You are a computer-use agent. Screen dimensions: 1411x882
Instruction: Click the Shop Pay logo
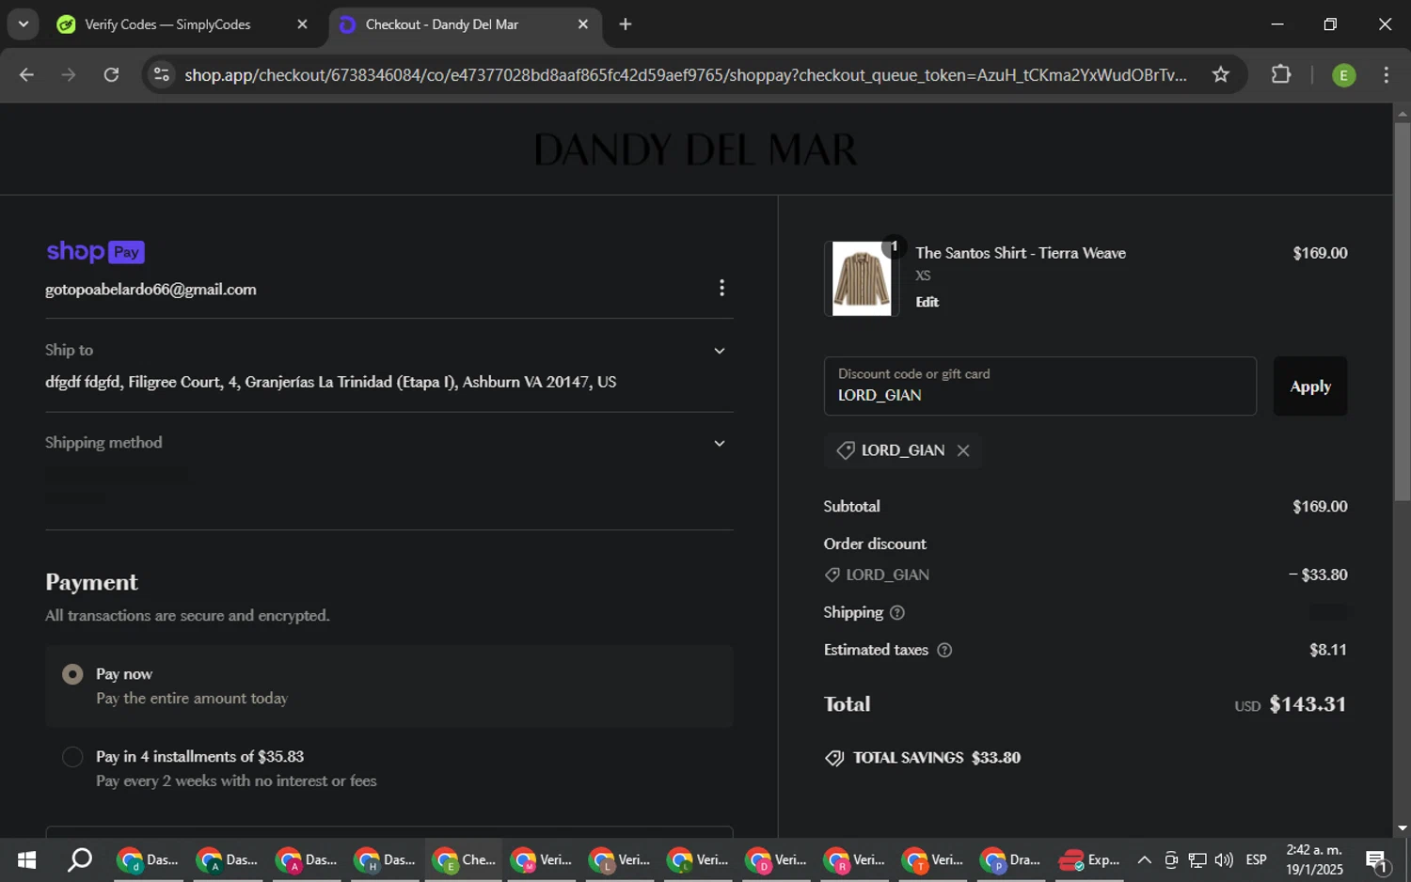[x=95, y=252]
